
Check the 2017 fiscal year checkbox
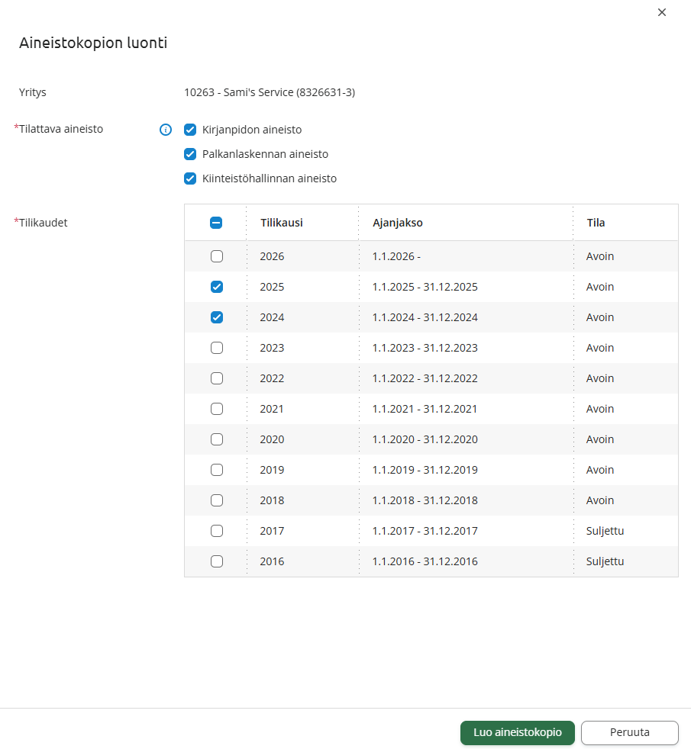pos(217,531)
